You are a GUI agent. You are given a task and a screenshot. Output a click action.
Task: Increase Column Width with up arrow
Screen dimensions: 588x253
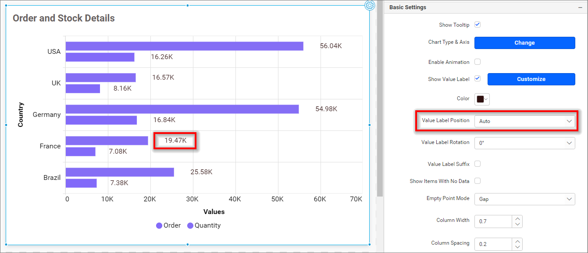click(517, 218)
